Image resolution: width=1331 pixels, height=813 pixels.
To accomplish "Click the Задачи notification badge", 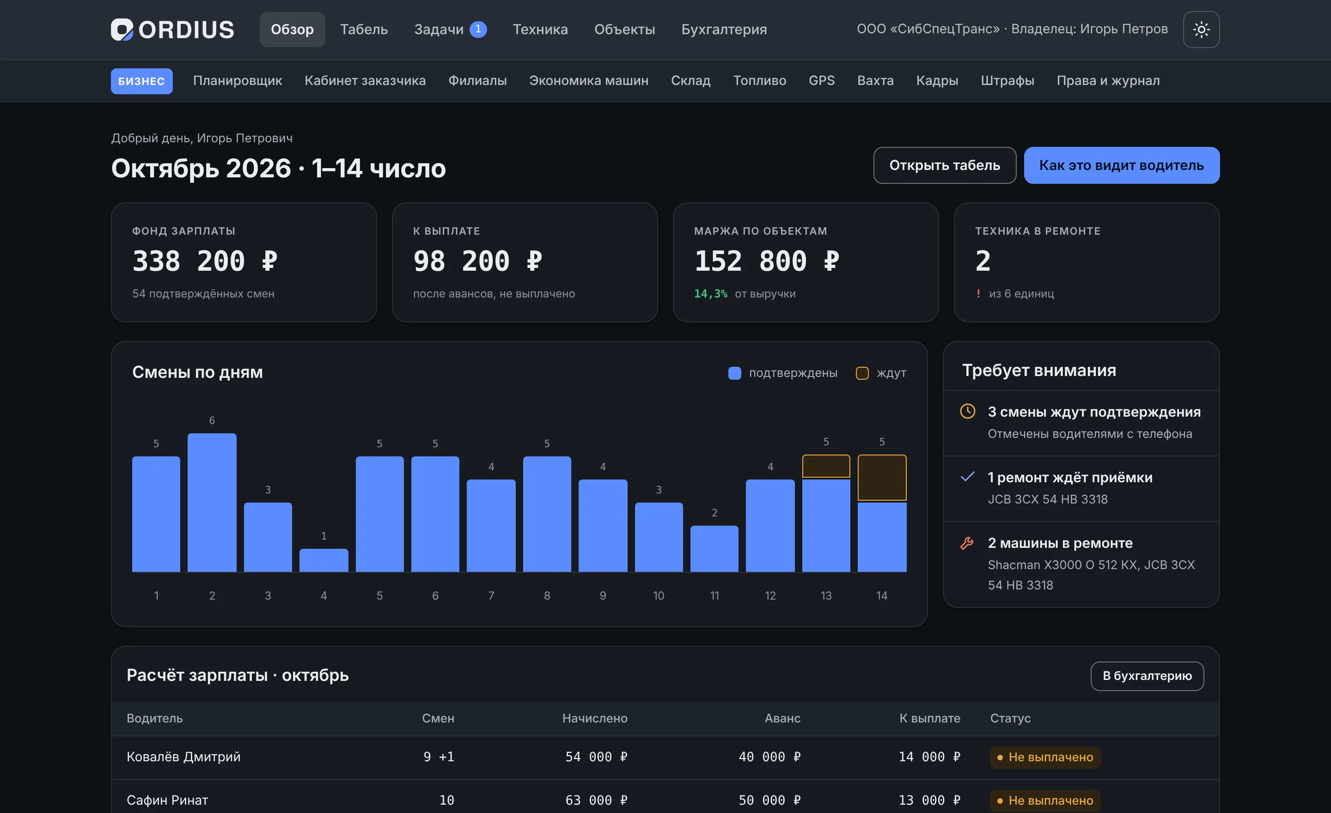I will (478, 29).
